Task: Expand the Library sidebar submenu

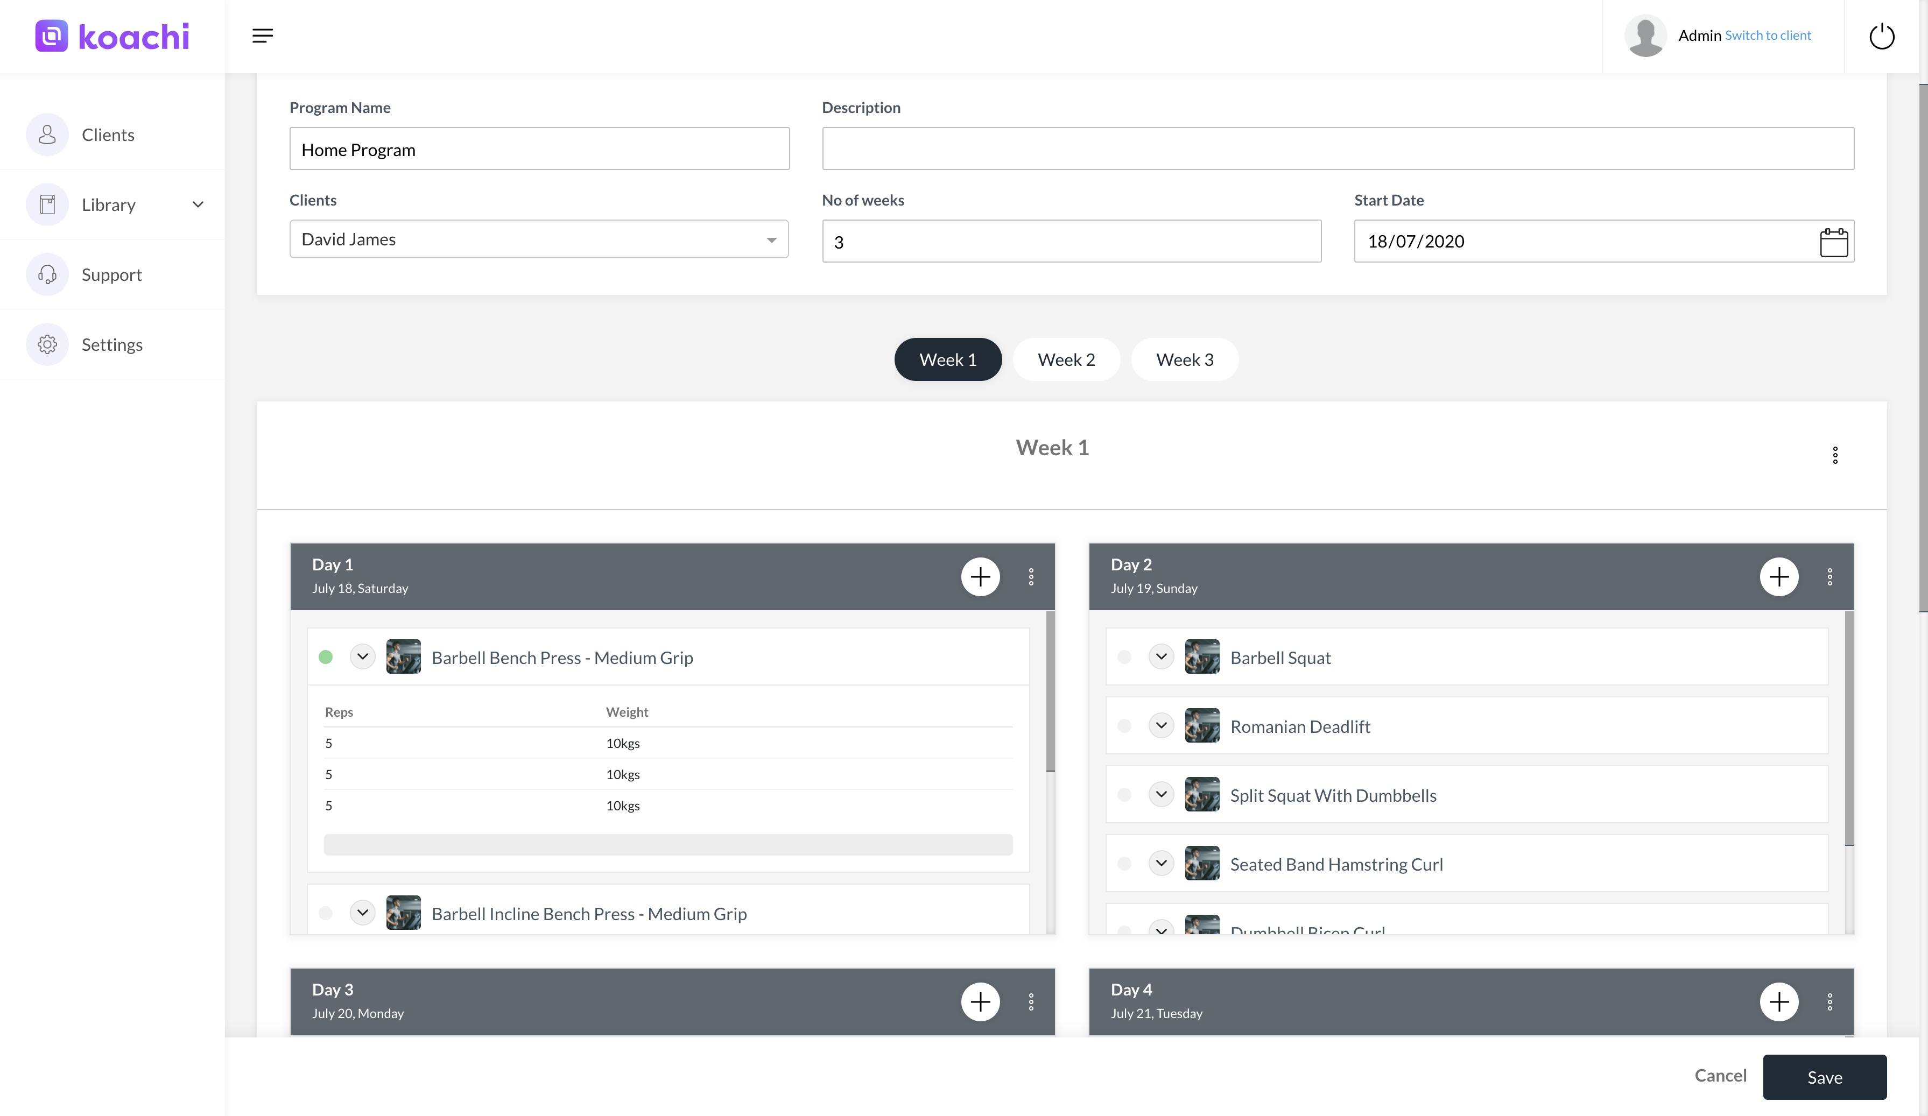Action: (x=198, y=204)
